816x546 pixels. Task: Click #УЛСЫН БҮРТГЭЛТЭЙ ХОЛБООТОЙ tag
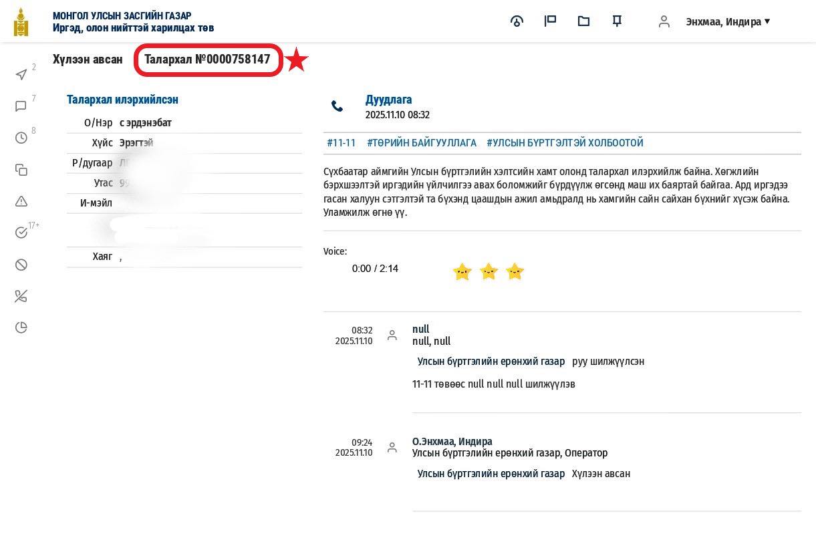565,143
